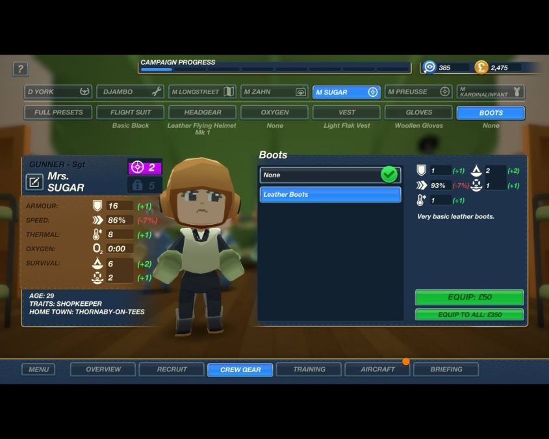This screenshot has width=549, height=439.
Task: Click the armour shield icon in stats panel
Action: point(97,206)
